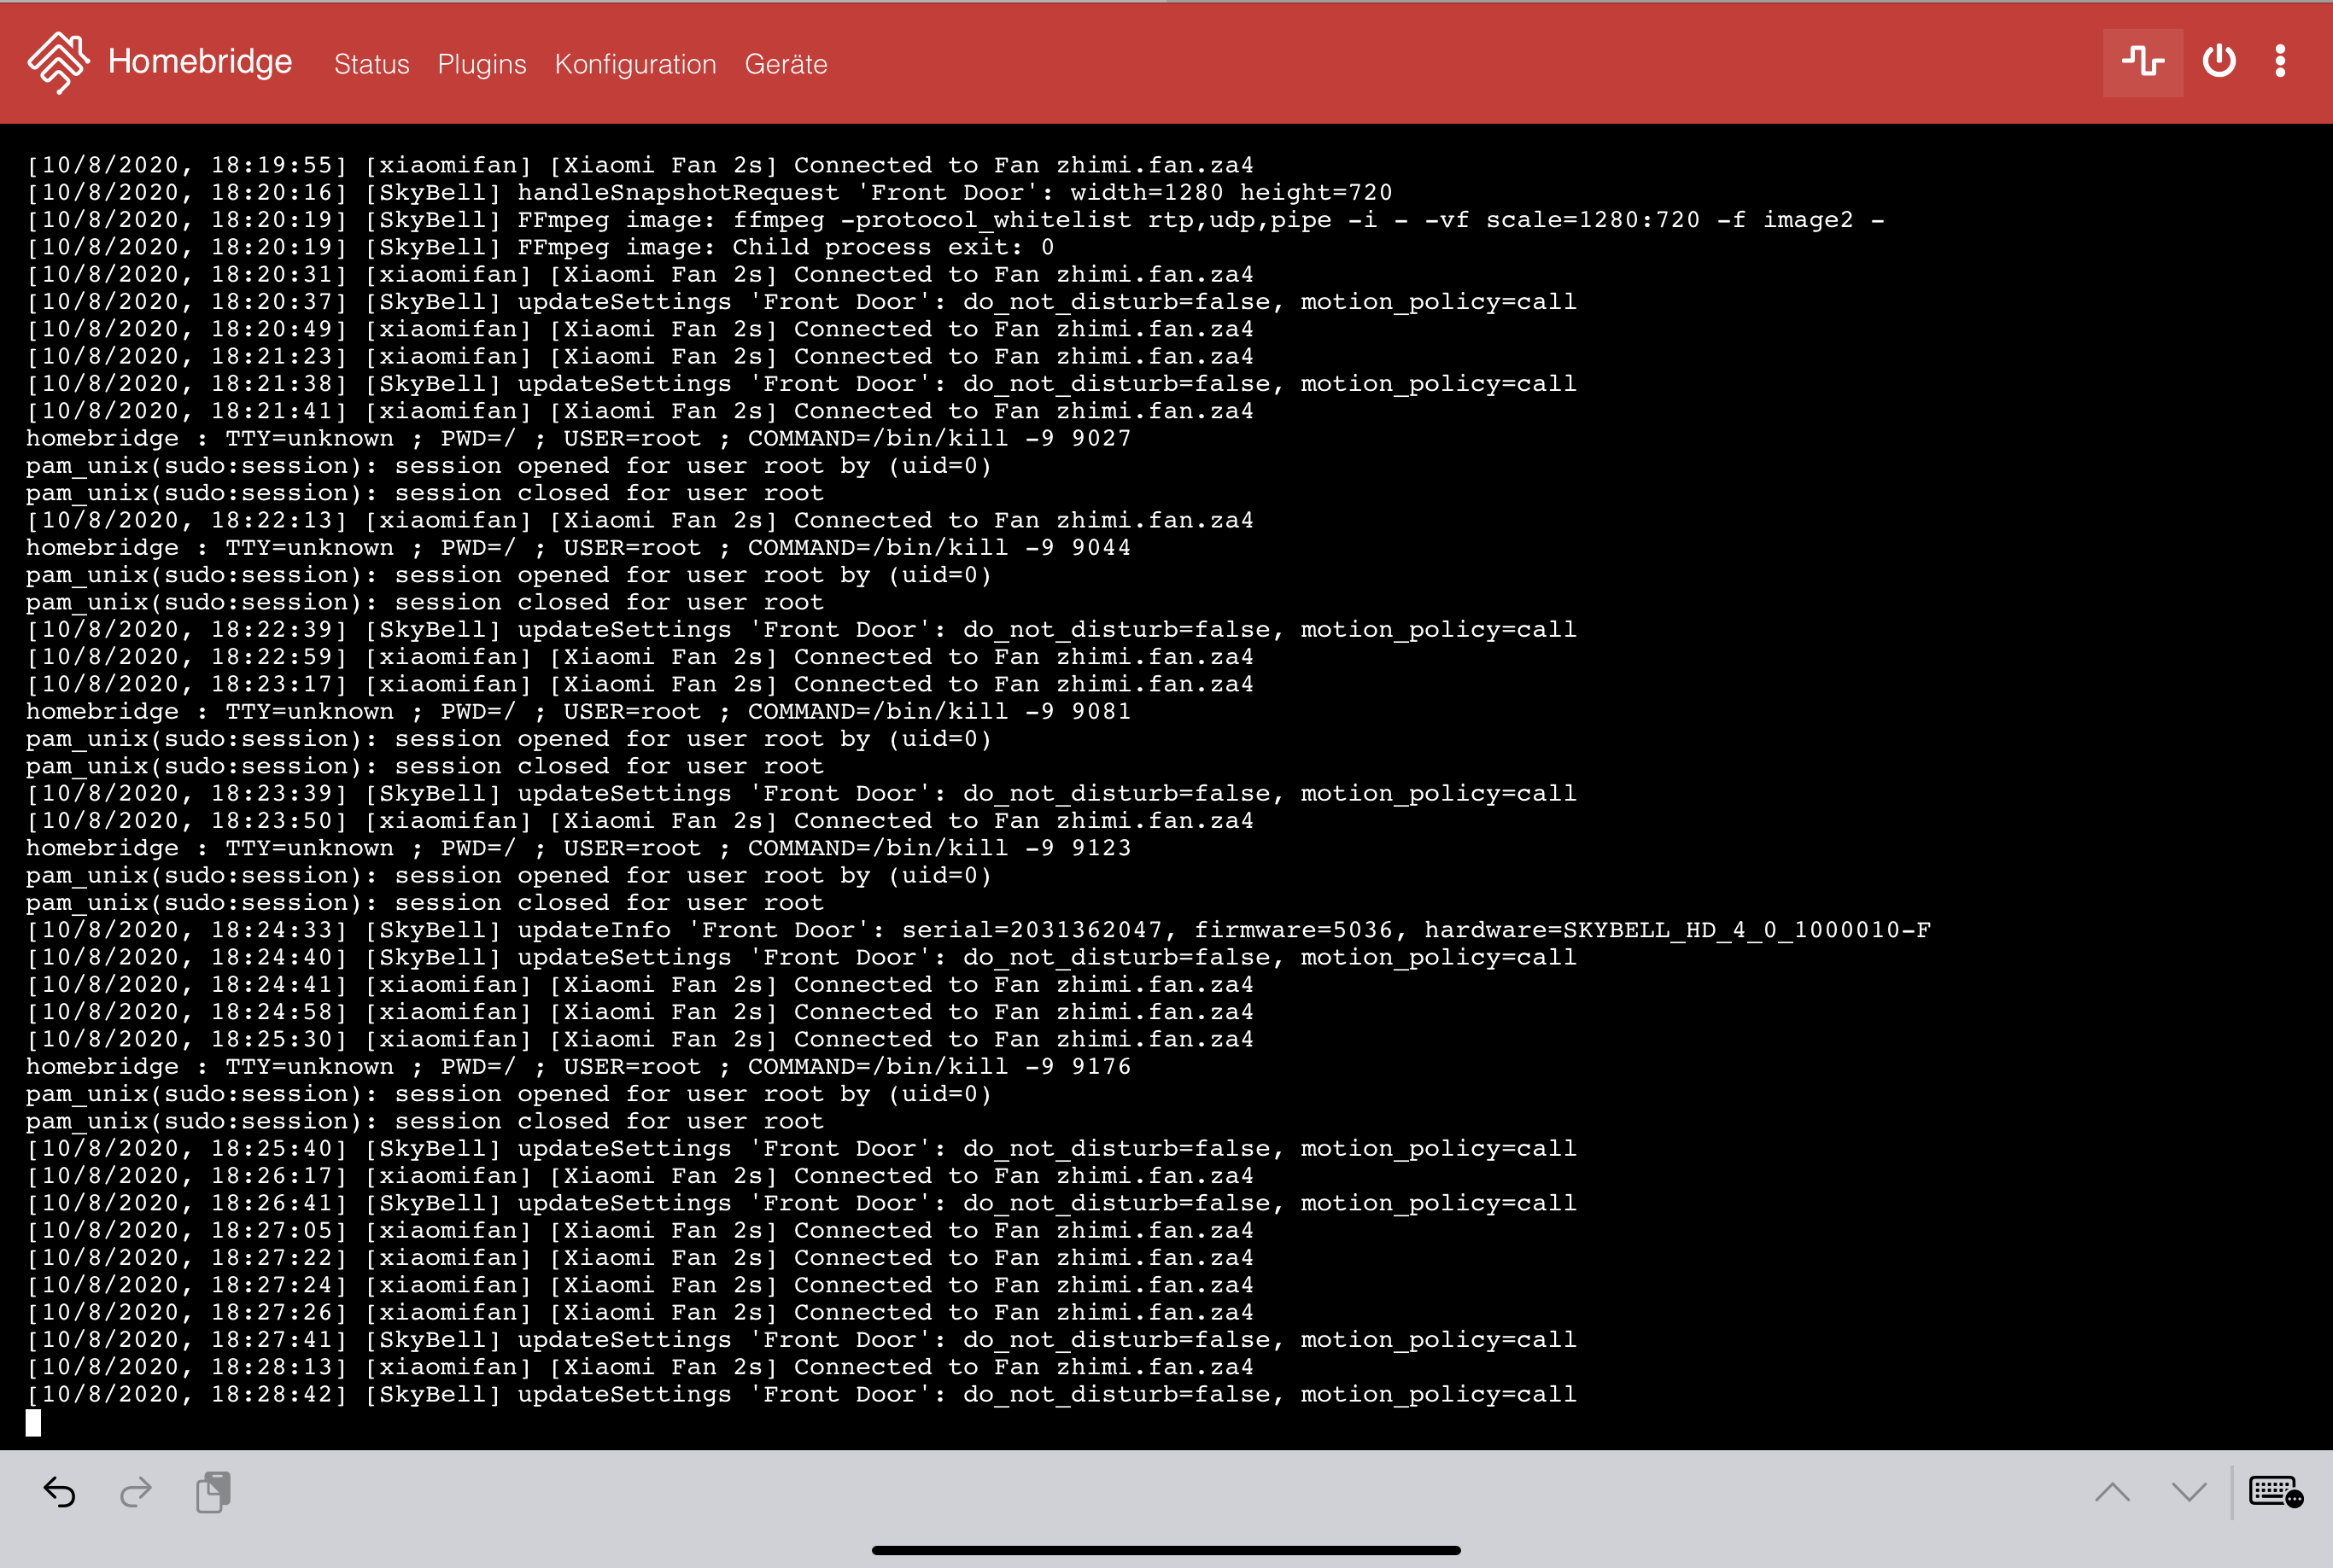Tap the undo arrow icon
This screenshot has width=2333, height=1568.
[x=59, y=1492]
